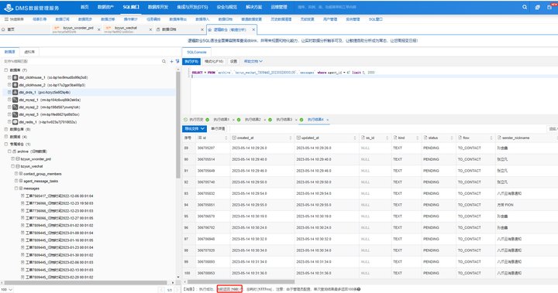Expand the bzyun_wxorder_prd node under archive
Image resolution: width=558 pixels, height=293 pixels.
point(13,159)
